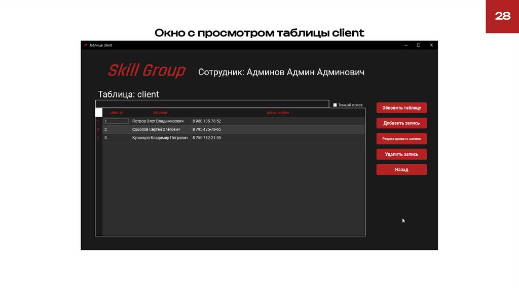
Task: Click the phone cell "8 795 425-78-65"
Action: (x=278, y=129)
